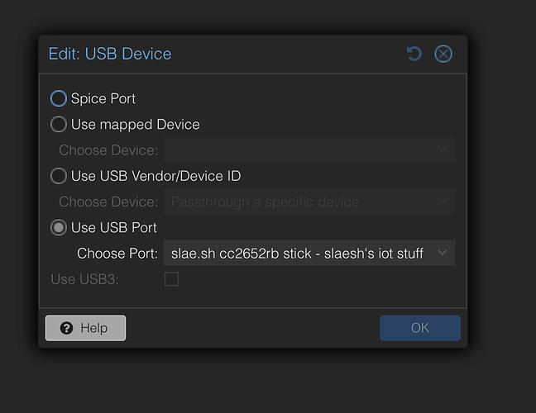
Task: Click the slae.sh cc2652rb stick port field
Action: pos(298,253)
